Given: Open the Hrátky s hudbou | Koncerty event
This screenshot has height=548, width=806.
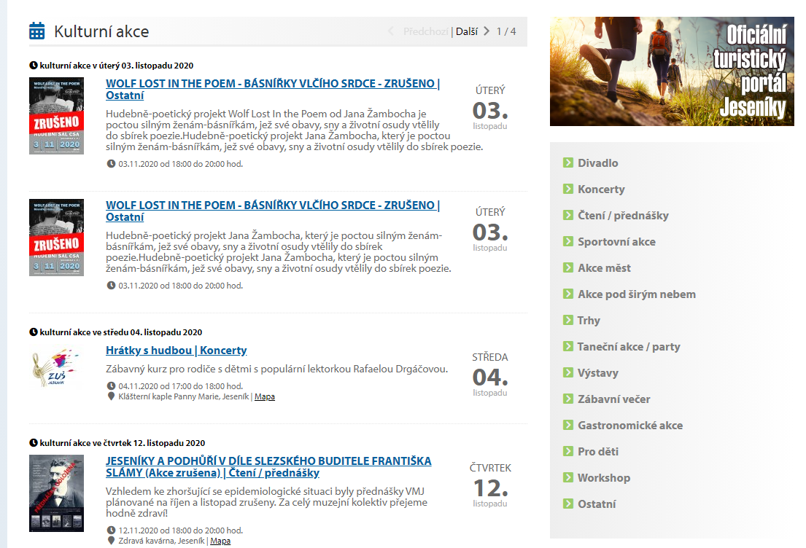Looking at the screenshot, I should [176, 351].
